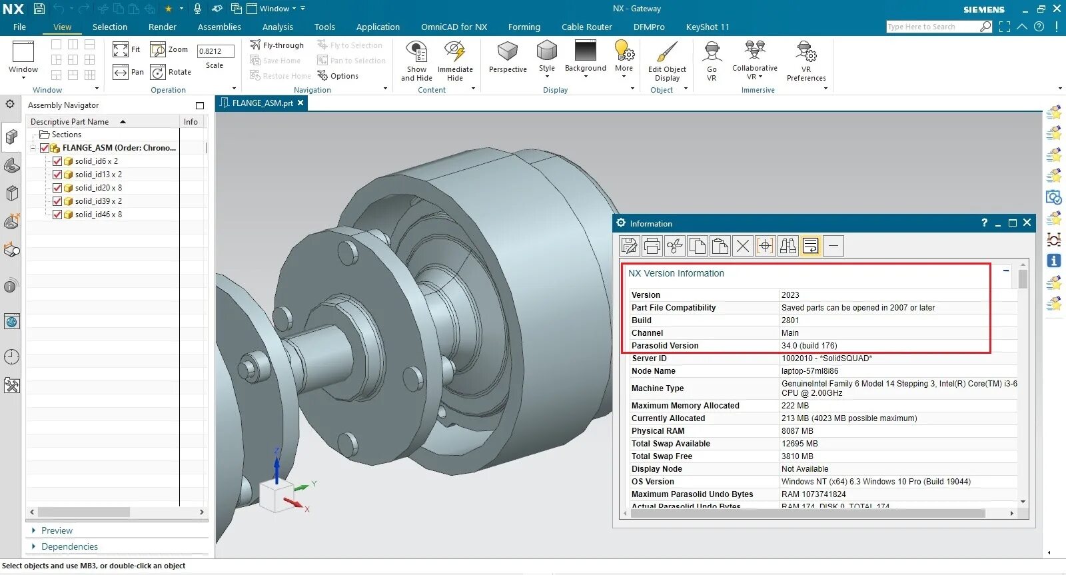The width and height of the screenshot is (1066, 575).
Task: Open the Analysis tab
Action: pyautogui.click(x=278, y=27)
